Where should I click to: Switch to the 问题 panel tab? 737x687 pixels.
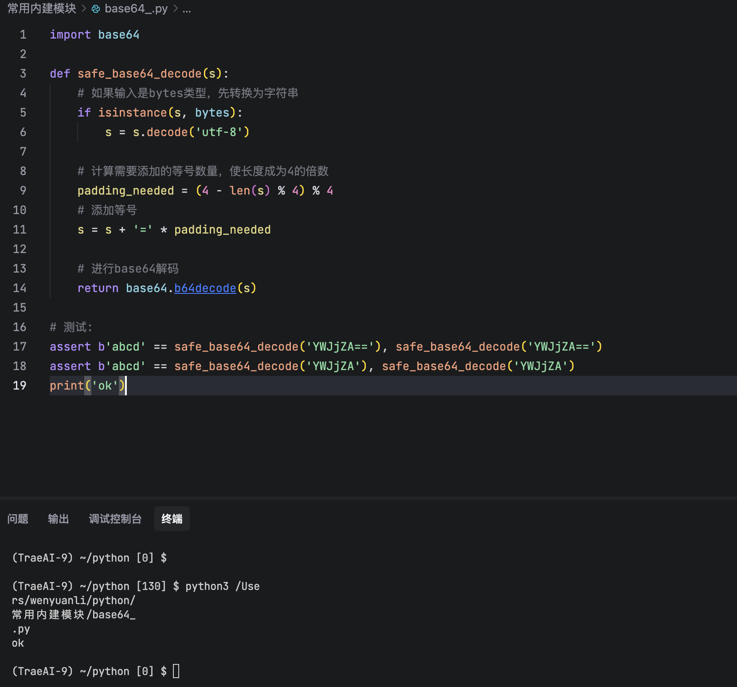(x=18, y=519)
